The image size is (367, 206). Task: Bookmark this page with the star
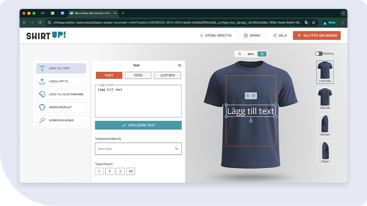(x=313, y=23)
